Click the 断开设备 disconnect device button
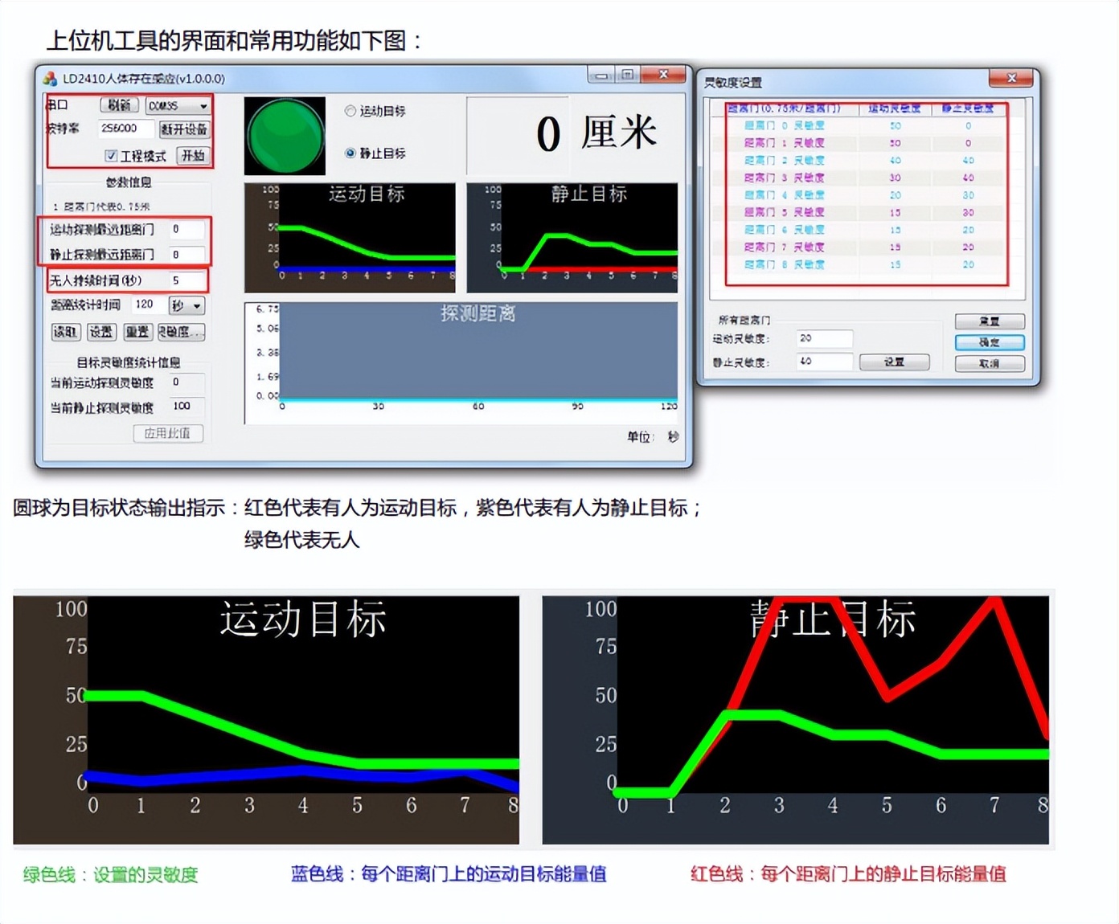Viewport: 1119px width, 924px height. pos(185,129)
